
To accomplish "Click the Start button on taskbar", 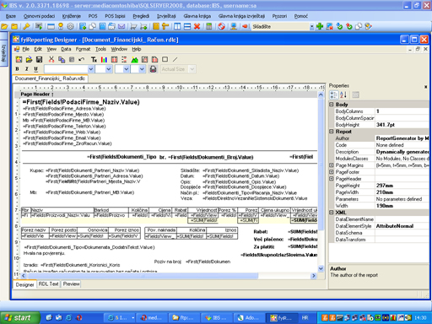I will [x=19, y=318].
